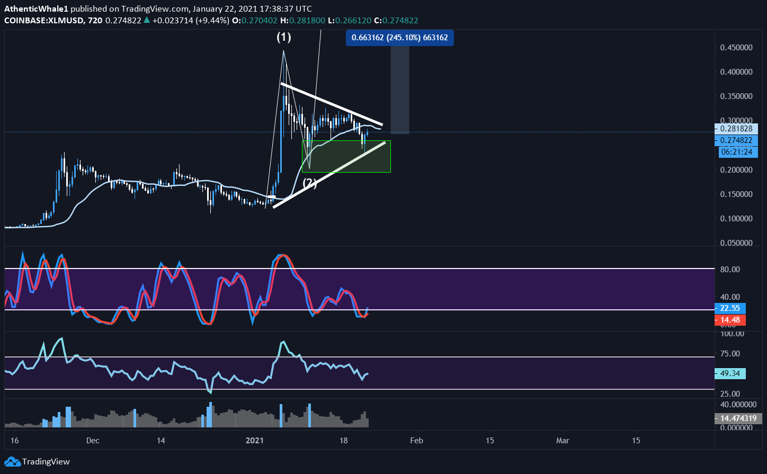
Task: Click the 49.34 RSI value tag
Action: click(730, 373)
